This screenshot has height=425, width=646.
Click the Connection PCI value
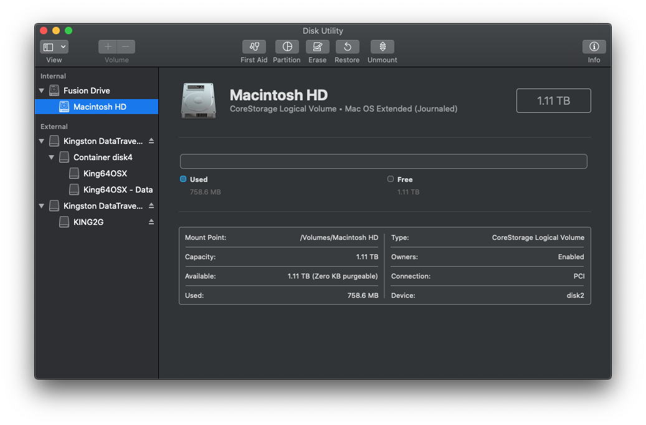pyautogui.click(x=579, y=276)
